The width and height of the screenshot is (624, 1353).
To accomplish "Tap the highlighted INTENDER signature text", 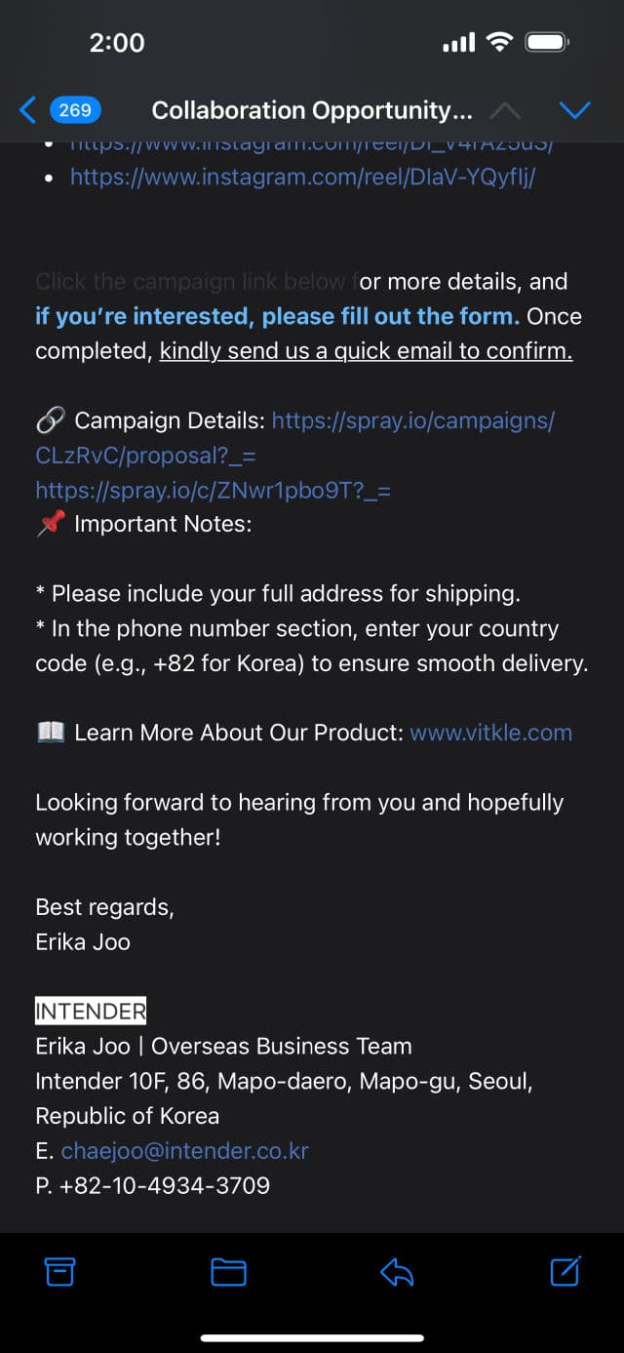I will coord(91,1011).
